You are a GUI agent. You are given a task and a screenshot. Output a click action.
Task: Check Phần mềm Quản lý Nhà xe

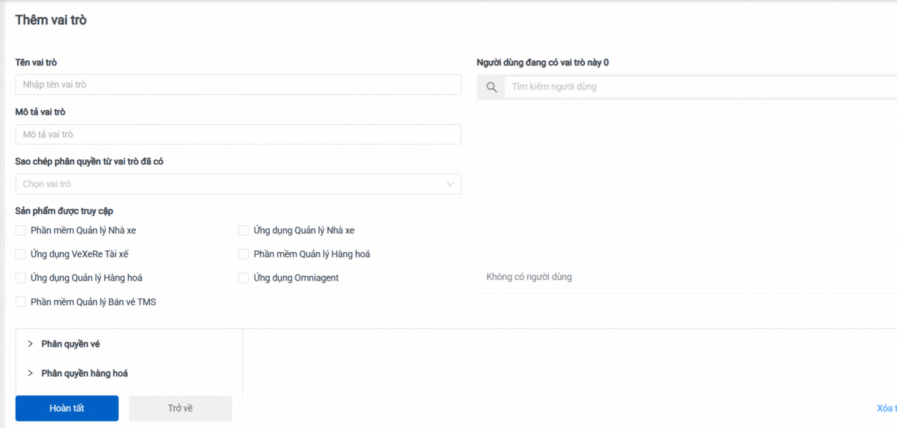[x=21, y=230]
